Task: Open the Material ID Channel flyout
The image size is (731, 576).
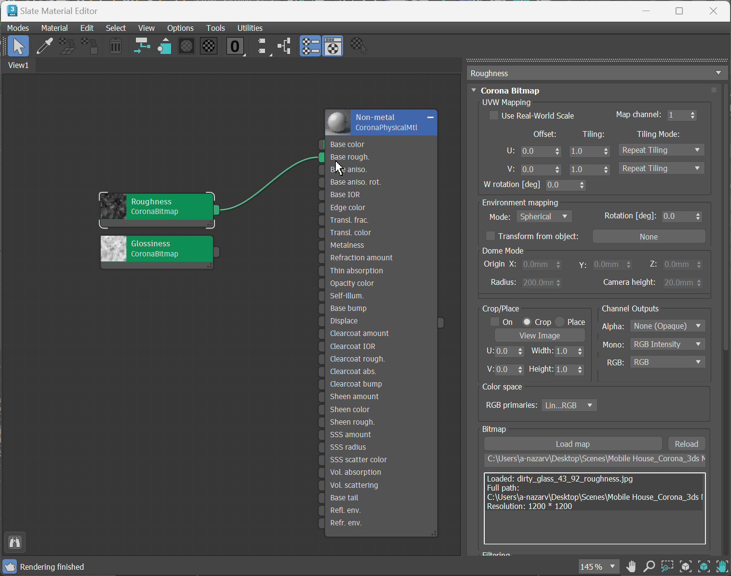Action: [x=235, y=46]
